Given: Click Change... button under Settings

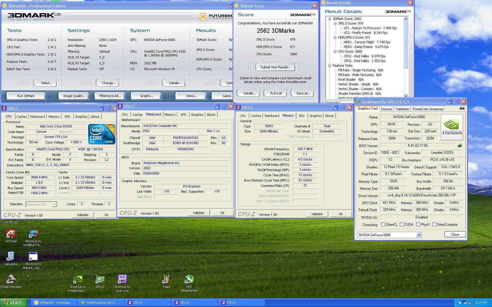Looking at the screenshot, I should [108, 83].
